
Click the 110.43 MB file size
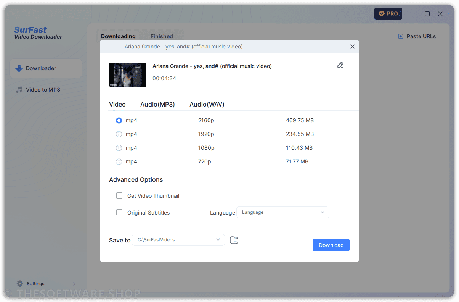coord(299,148)
